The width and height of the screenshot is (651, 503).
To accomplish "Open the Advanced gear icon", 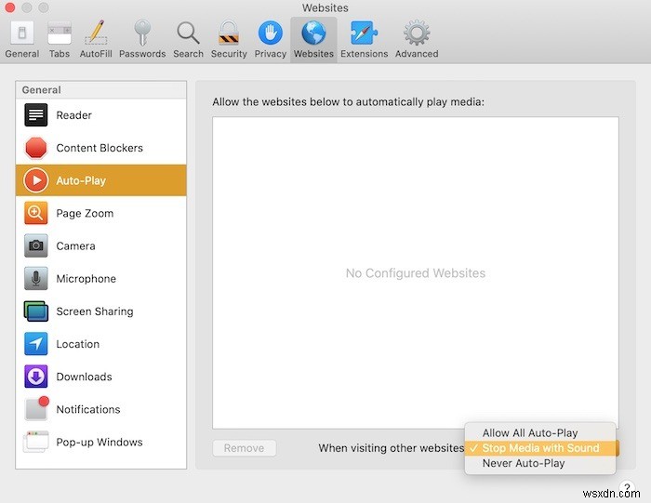I will coord(417,33).
